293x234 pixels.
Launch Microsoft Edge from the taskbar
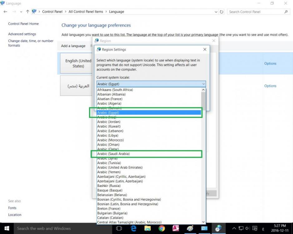coord(133,228)
